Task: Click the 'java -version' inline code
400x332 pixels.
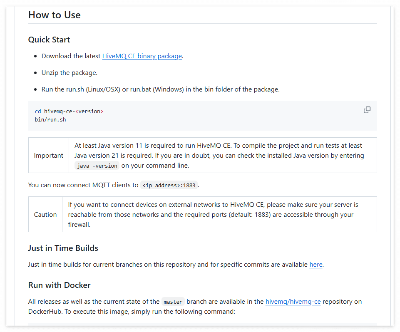Action: [x=97, y=166]
